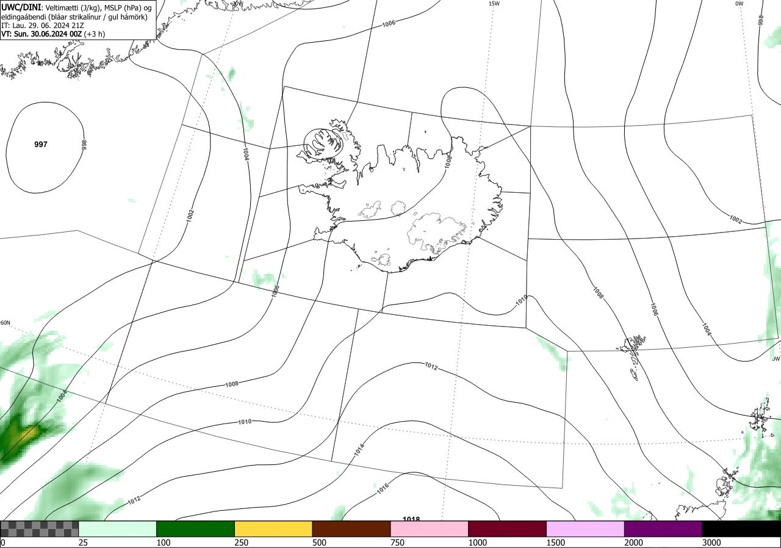Viewport: 781px width, 548px height.
Task: Click the yellow instability patch in southwest corner
Action: pyautogui.click(x=29, y=434)
